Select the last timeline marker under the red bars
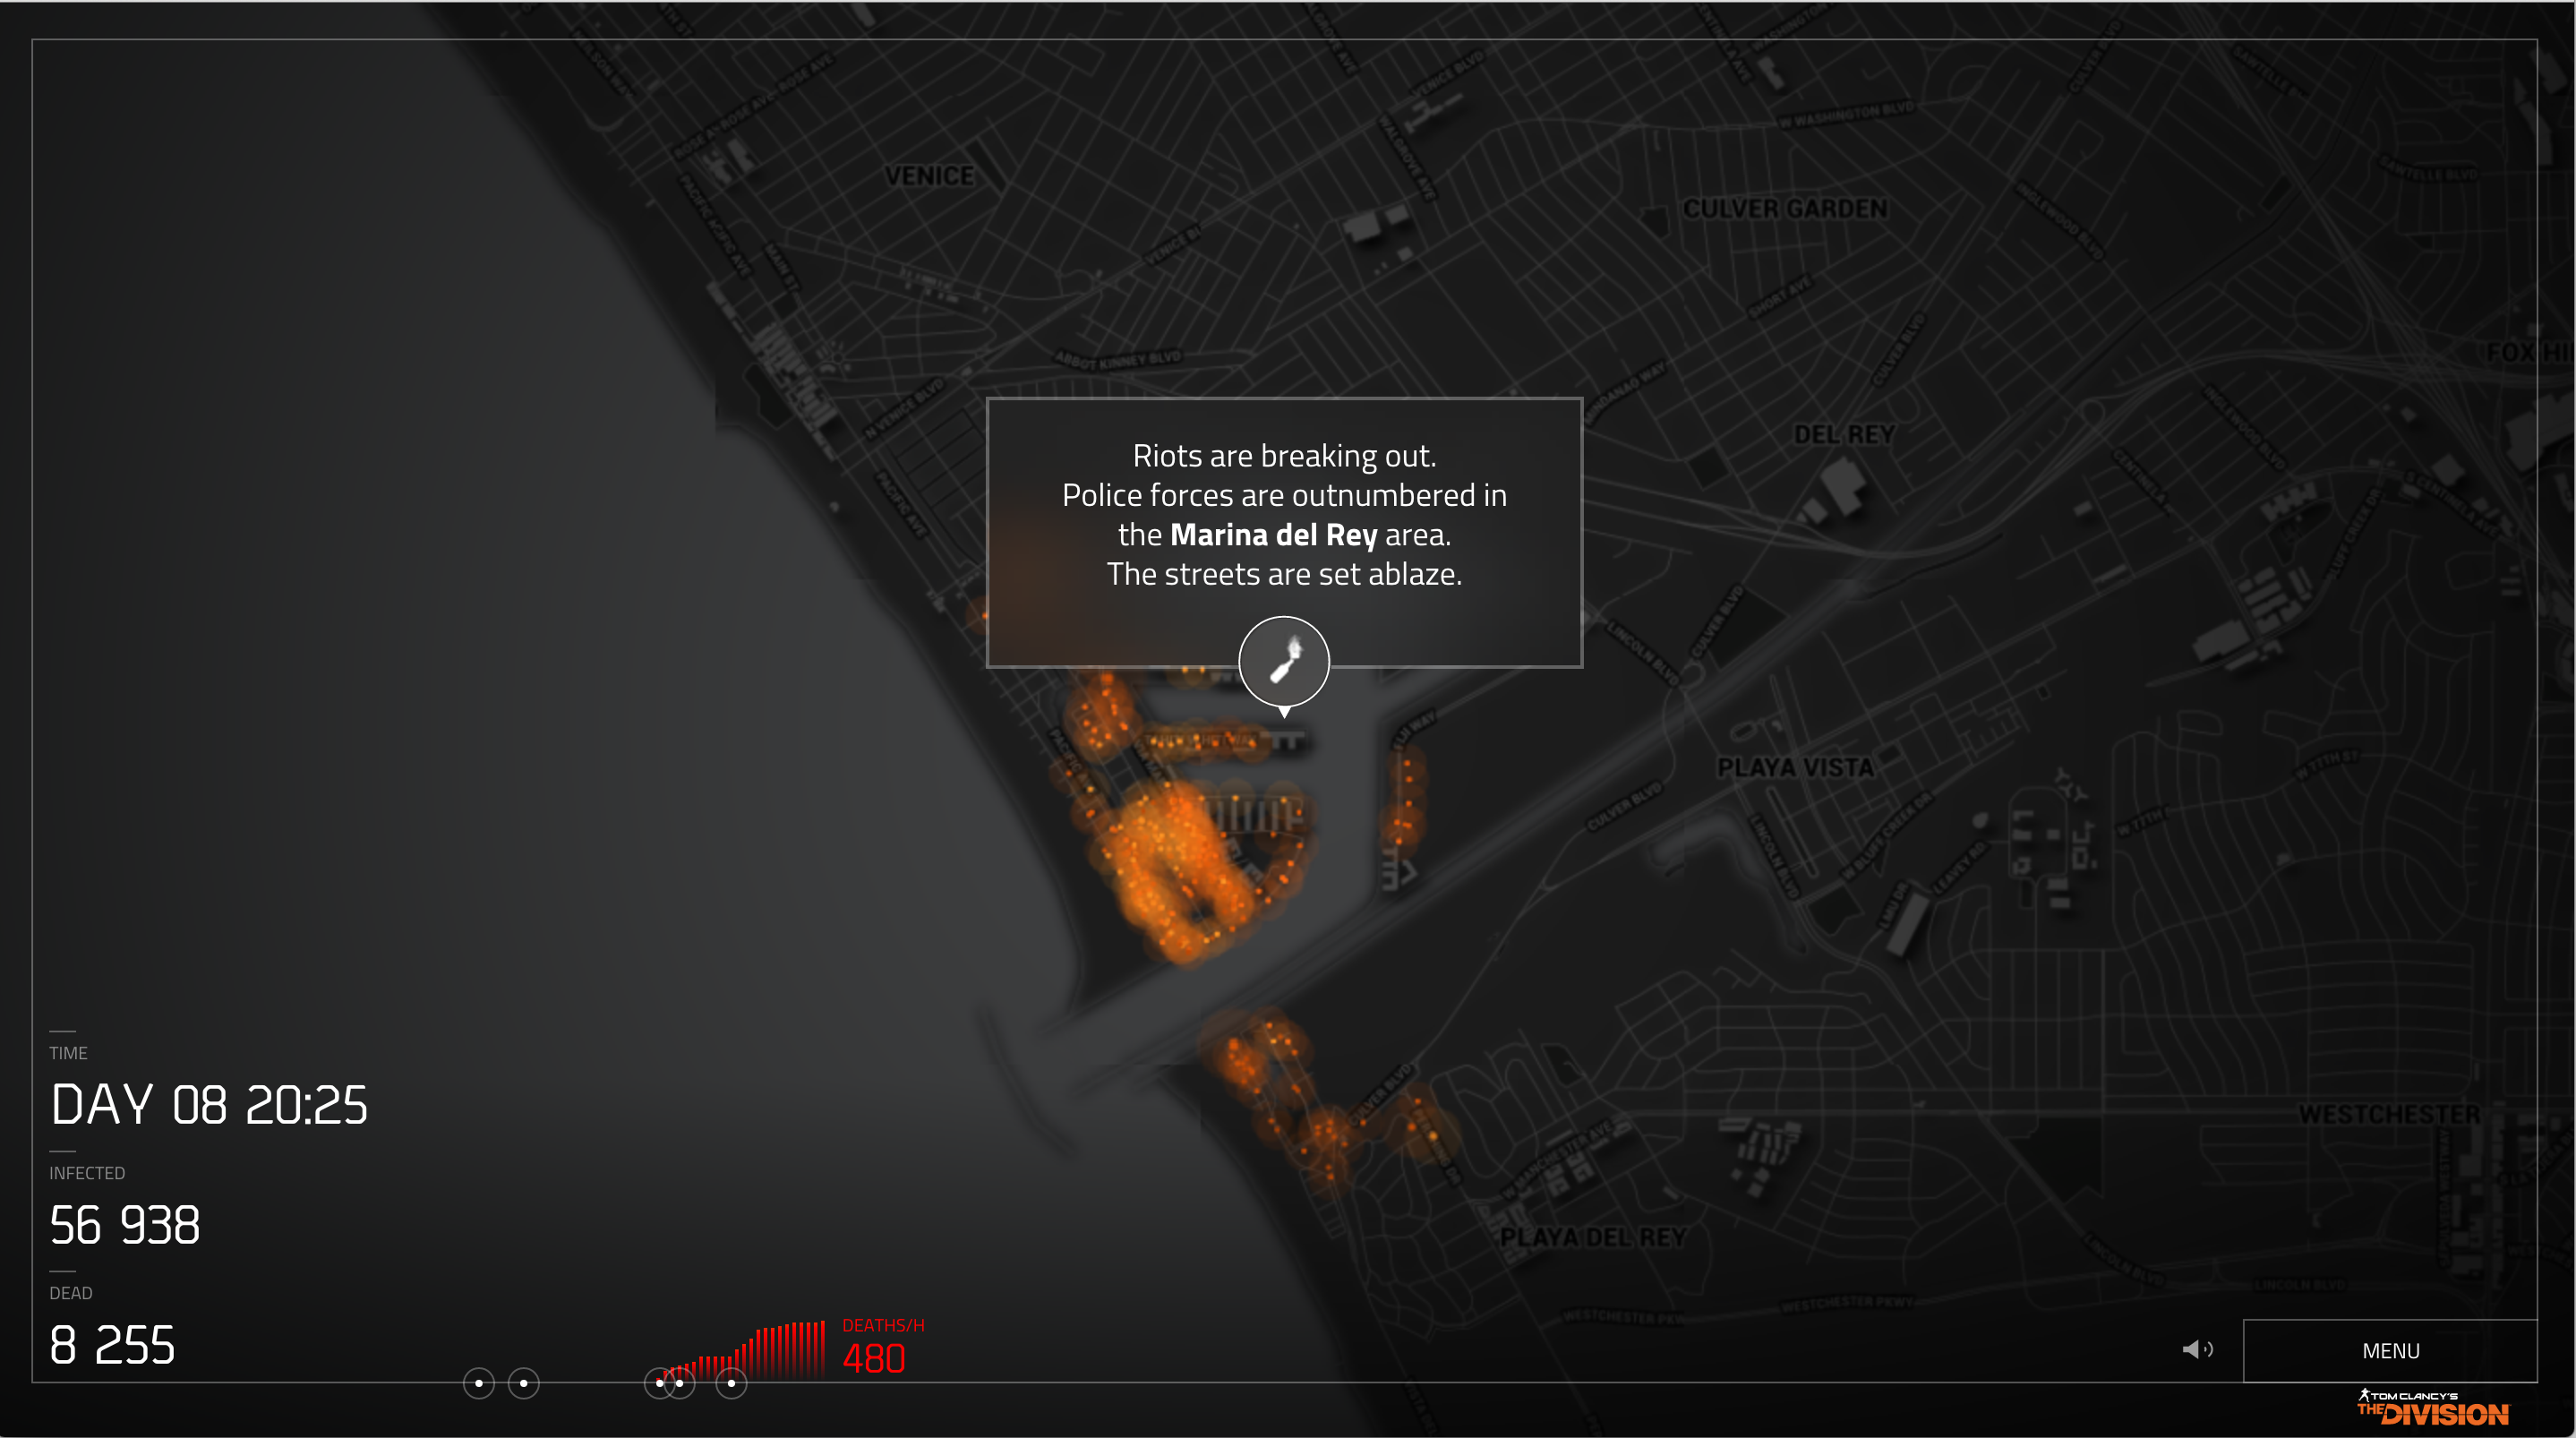2576x1438 pixels. [x=732, y=1384]
